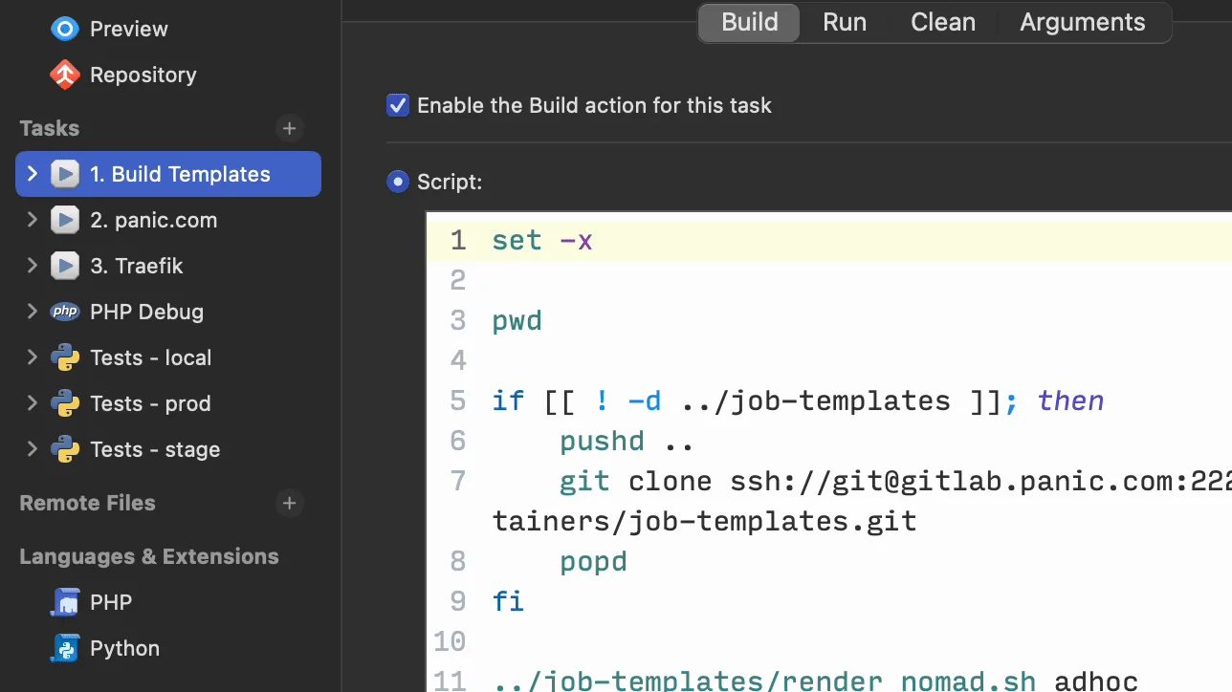This screenshot has height=692, width=1232.
Task: Click the Remote Files section header
Action: pos(87,503)
